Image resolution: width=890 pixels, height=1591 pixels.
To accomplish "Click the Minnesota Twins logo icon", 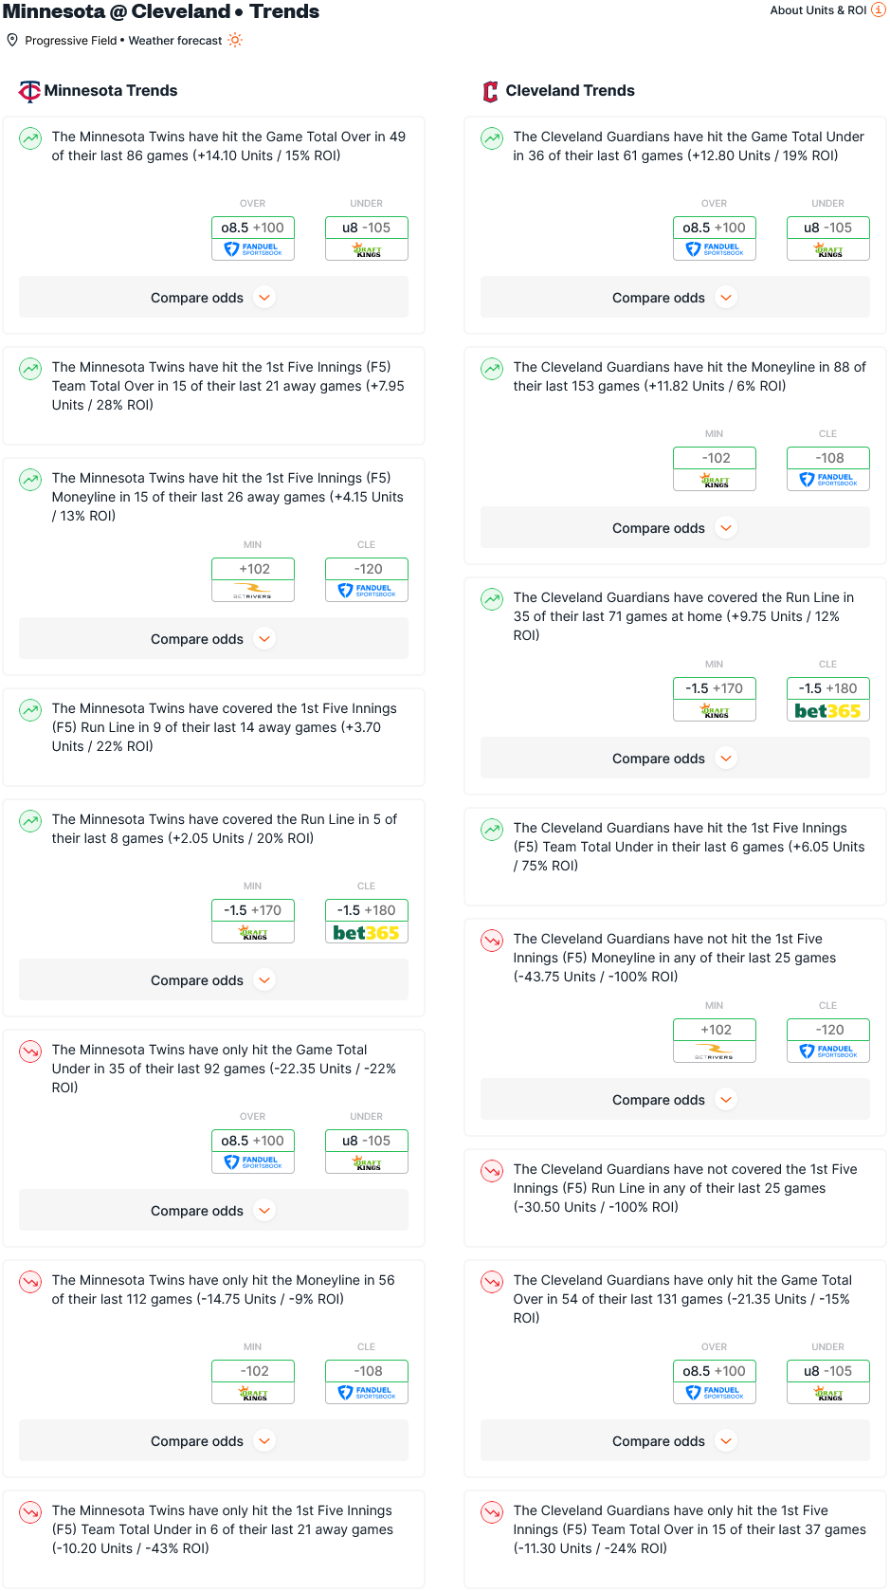I will (29, 91).
